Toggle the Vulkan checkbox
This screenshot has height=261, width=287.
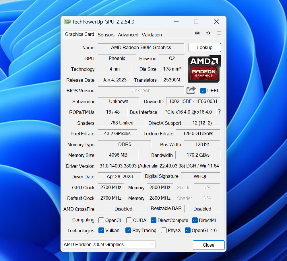101,230
